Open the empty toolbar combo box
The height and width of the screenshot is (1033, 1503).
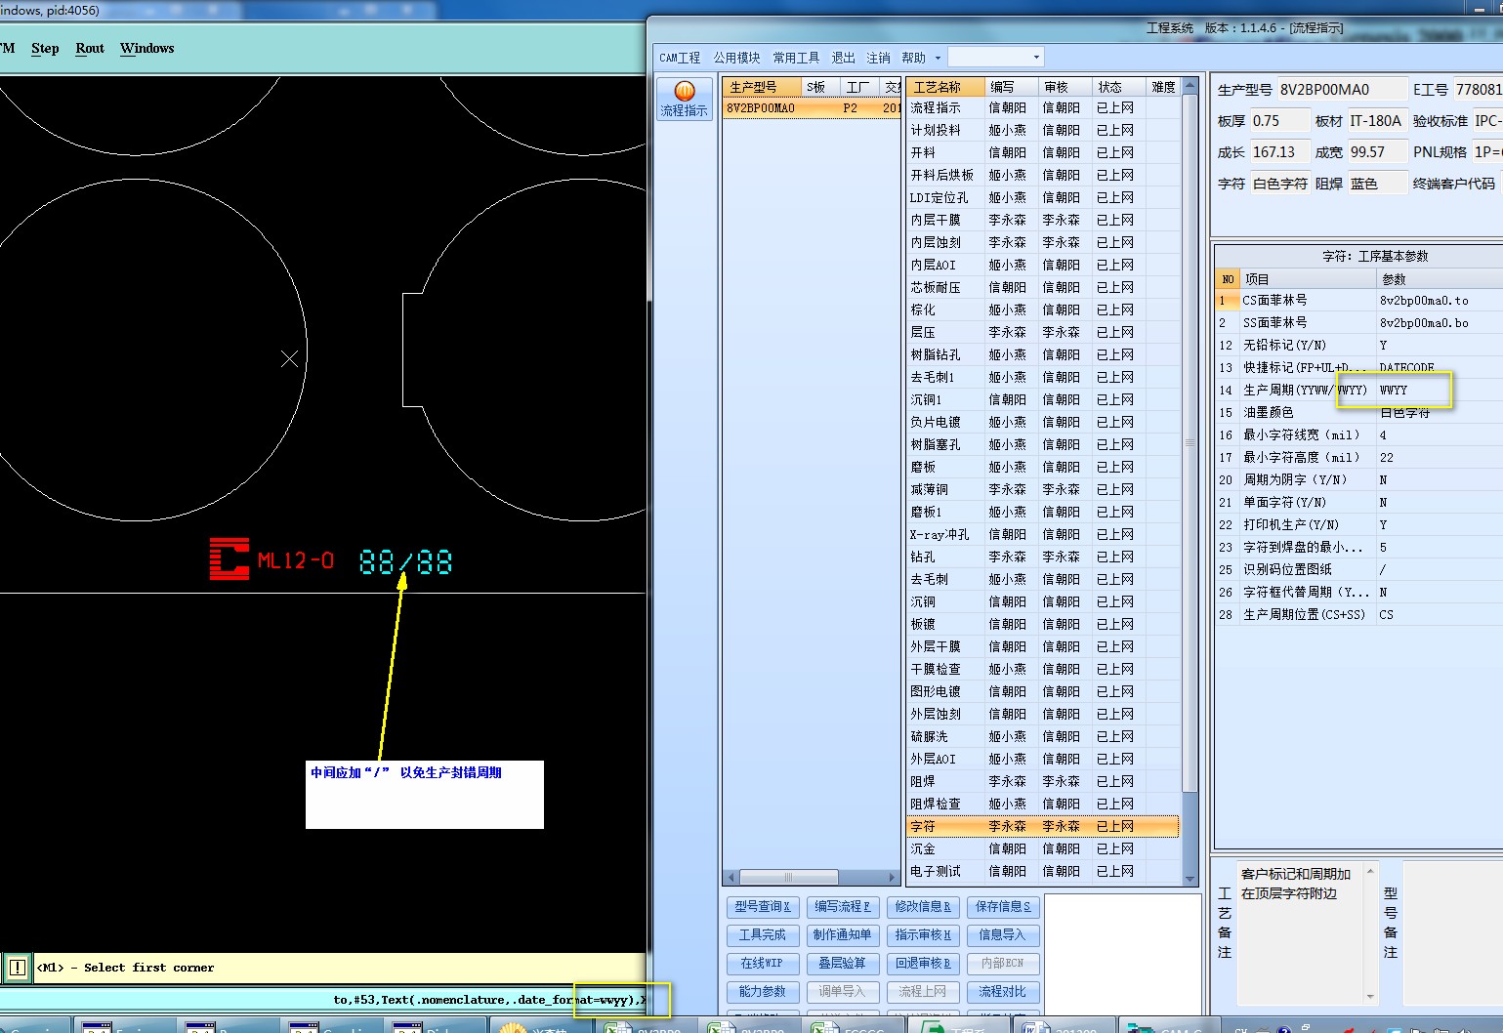click(x=1036, y=58)
